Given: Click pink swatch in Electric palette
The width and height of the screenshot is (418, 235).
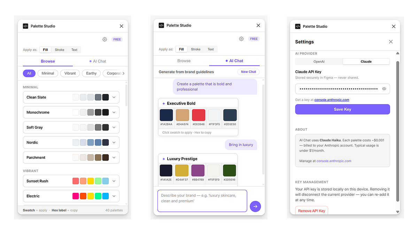Looking at the screenshot, I should (x=76, y=196).
